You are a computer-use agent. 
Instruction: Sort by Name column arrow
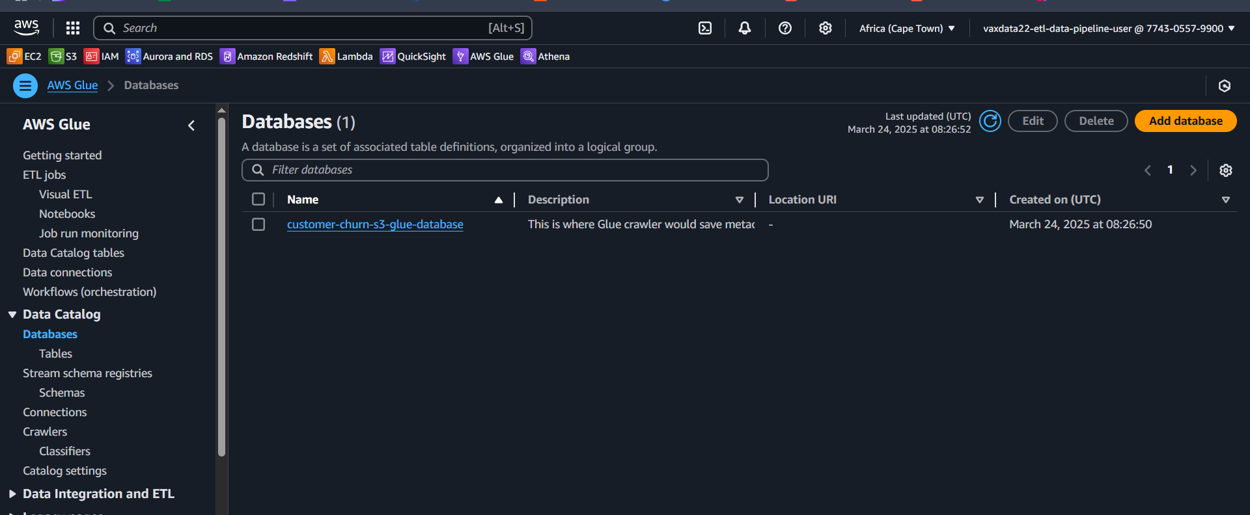coord(499,200)
